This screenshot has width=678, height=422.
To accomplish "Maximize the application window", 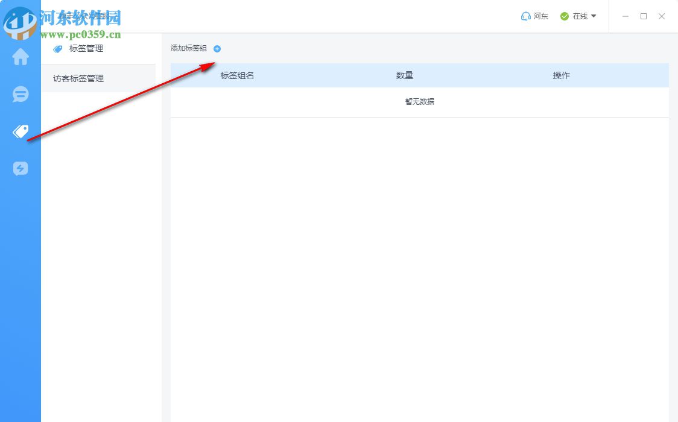I will pos(644,16).
